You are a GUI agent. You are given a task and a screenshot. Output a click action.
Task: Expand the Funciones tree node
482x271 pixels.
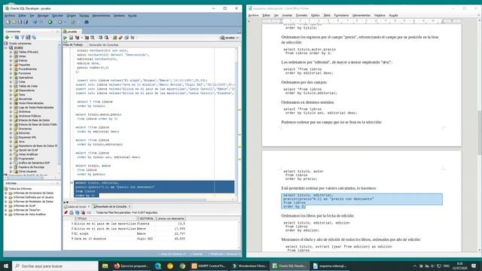click(11, 74)
